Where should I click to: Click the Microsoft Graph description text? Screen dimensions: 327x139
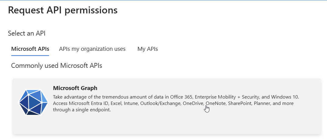pyautogui.click(x=176, y=103)
